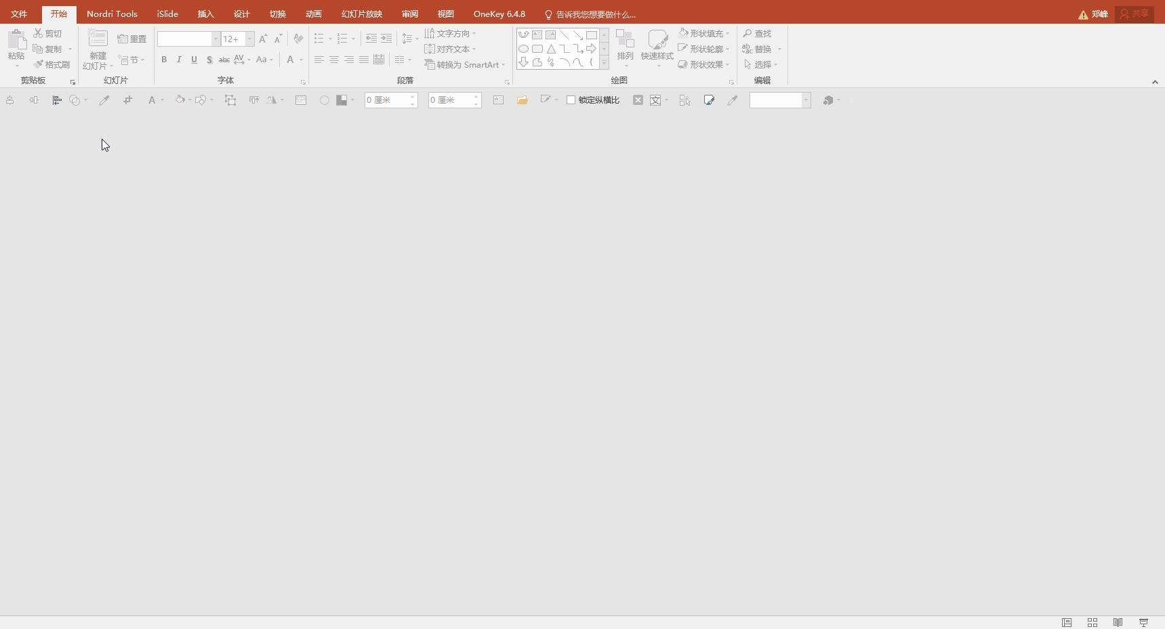The width and height of the screenshot is (1165, 629).
Task: Click the orange open folder icon
Action: click(522, 100)
